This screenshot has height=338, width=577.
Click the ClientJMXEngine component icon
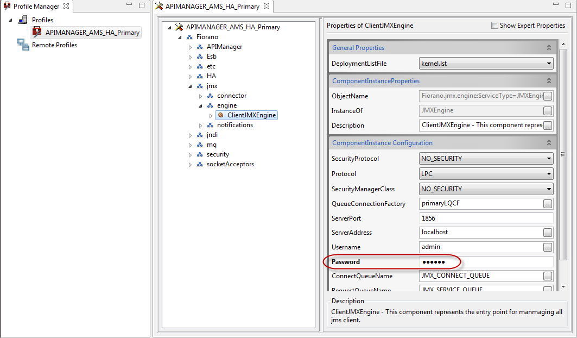point(220,115)
